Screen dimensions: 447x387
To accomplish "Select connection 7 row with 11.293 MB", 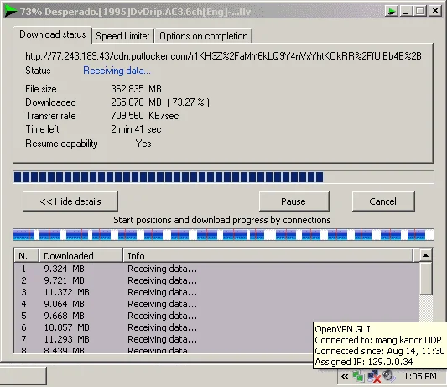I will click(164, 339).
